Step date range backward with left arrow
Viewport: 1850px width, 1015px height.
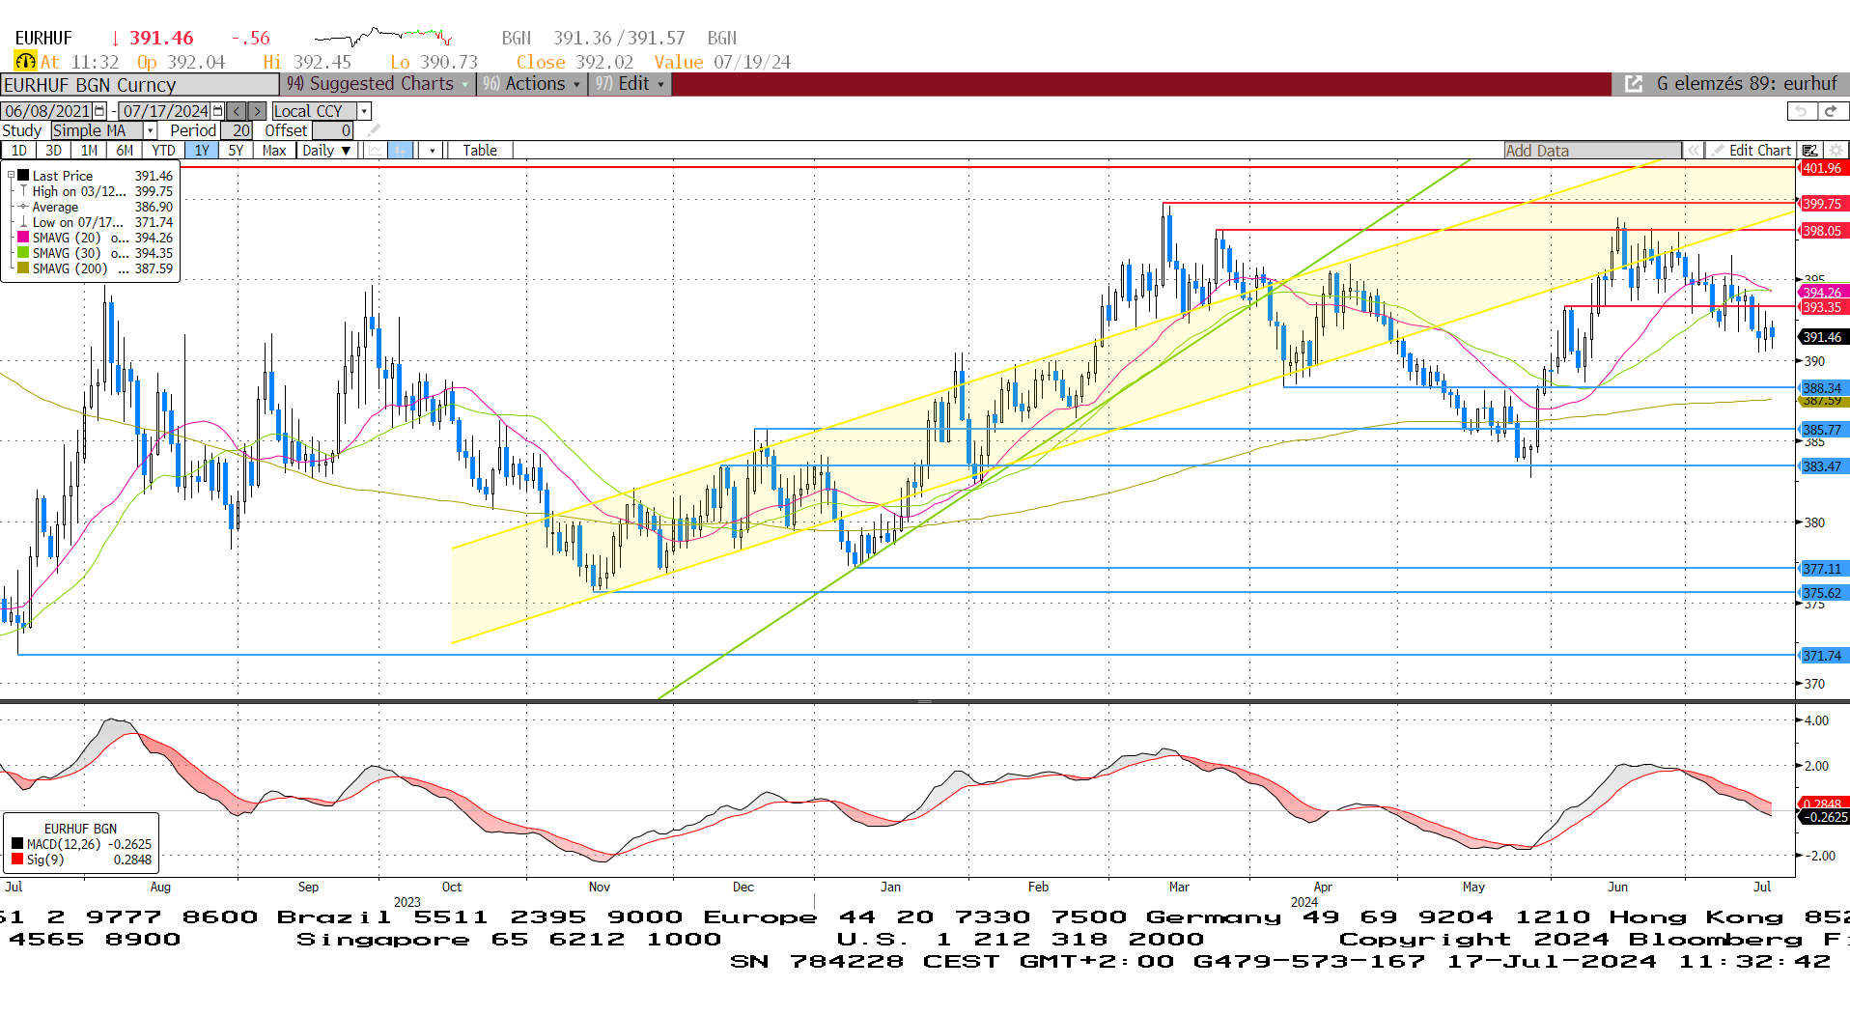pos(238,111)
